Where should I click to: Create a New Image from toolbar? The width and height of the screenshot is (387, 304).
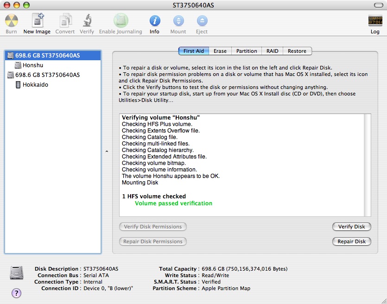[37, 21]
